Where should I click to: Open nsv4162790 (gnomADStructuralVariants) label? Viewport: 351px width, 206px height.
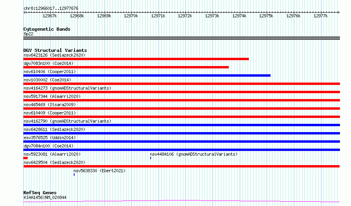(x=67, y=121)
